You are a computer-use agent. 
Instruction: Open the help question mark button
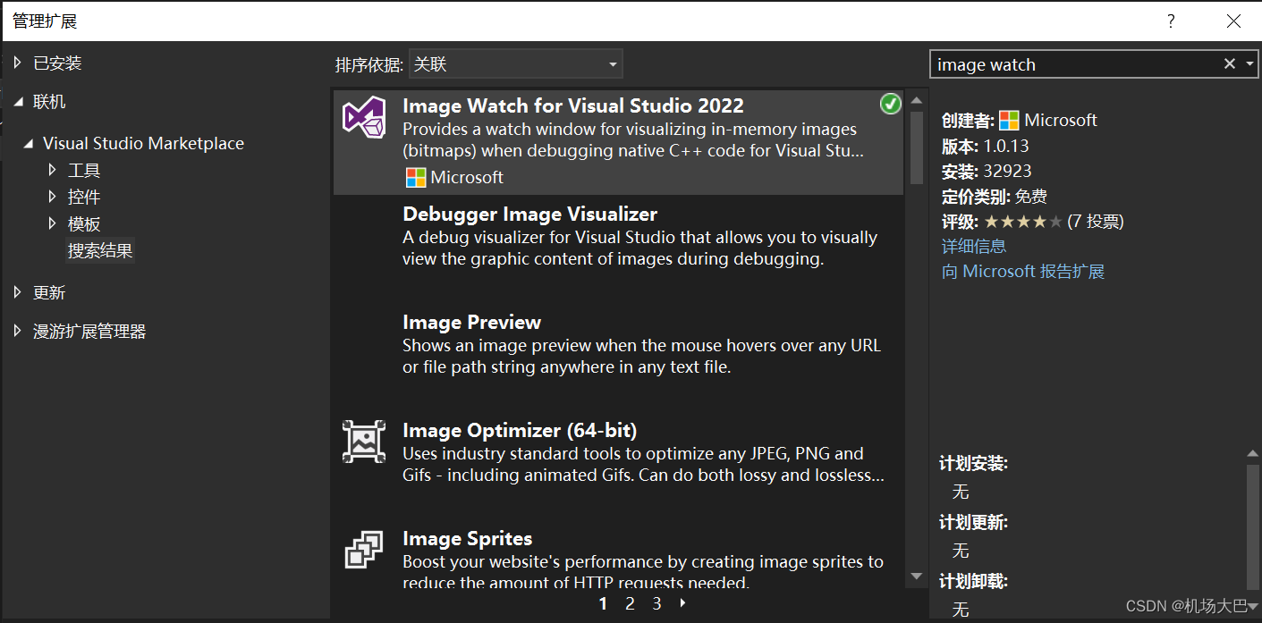click(1171, 21)
